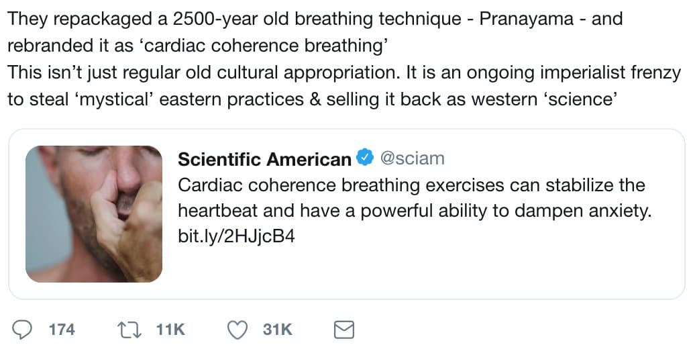
Task: Open the man pinching nose thumbnail
Action: click(94, 213)
